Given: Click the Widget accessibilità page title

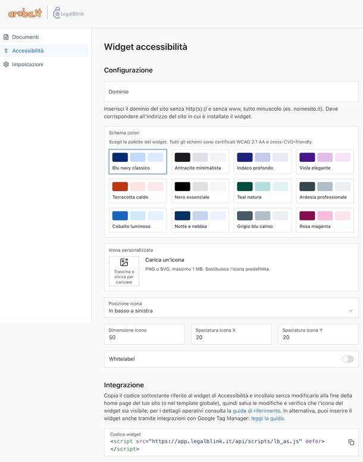Looking at the screenshot, I should [145, 47].
